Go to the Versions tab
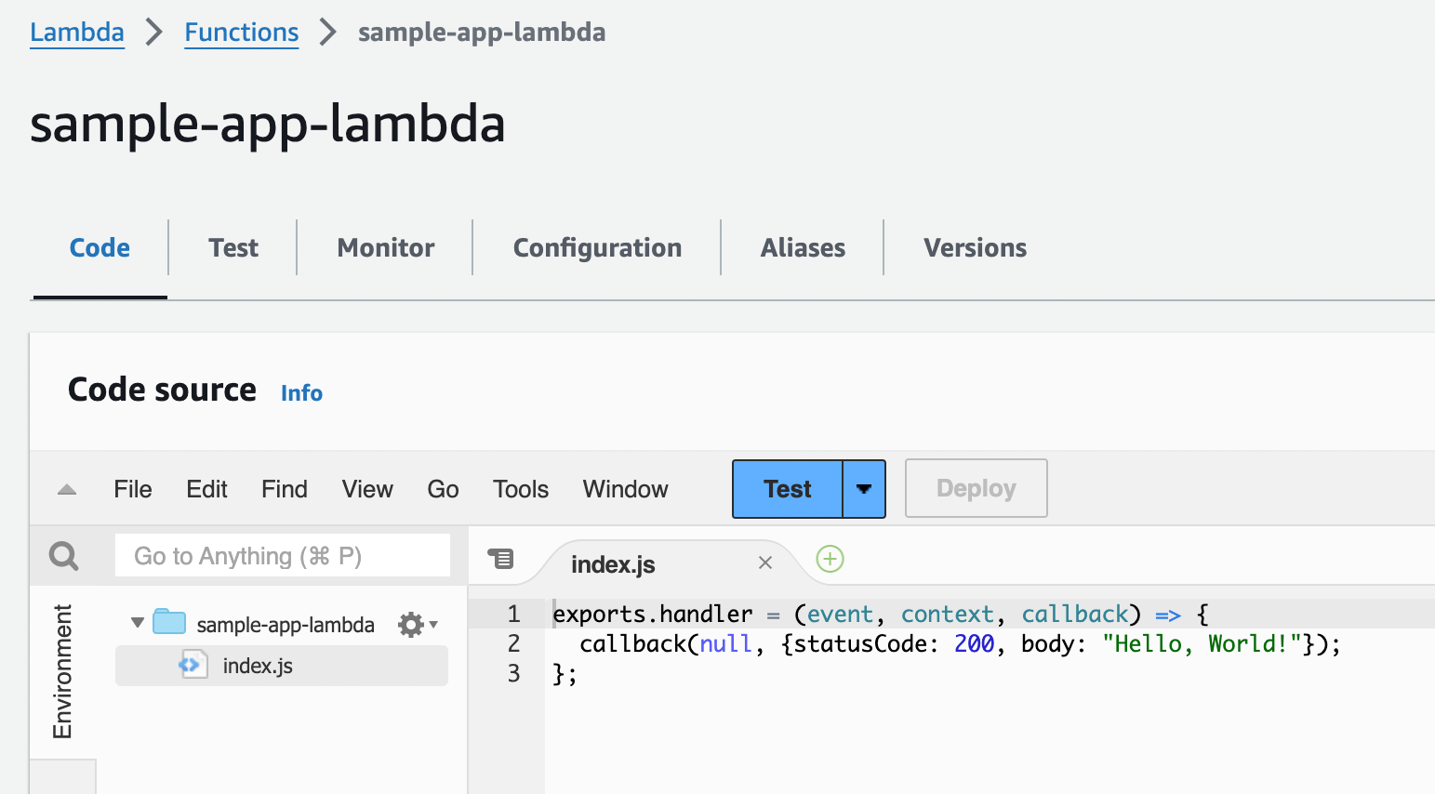The width and height of the screenshot is (1435, 794). coord(975,248)
